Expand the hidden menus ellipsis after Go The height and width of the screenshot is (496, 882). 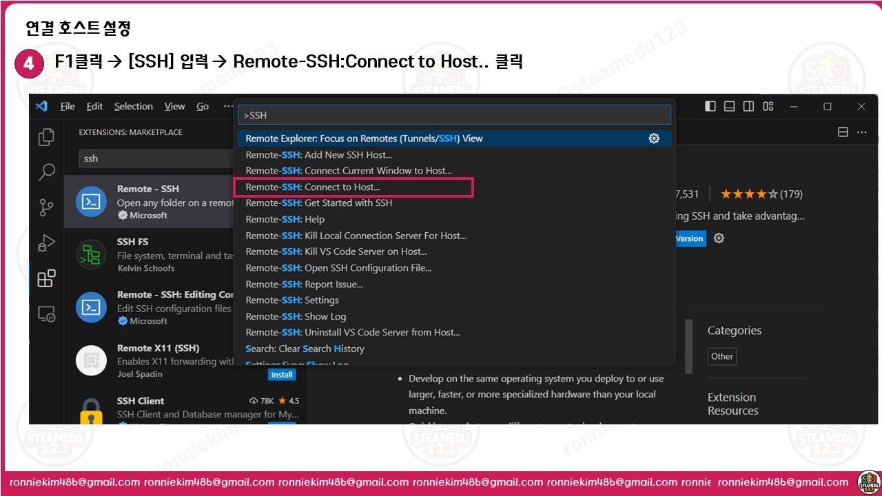(228, 106)
